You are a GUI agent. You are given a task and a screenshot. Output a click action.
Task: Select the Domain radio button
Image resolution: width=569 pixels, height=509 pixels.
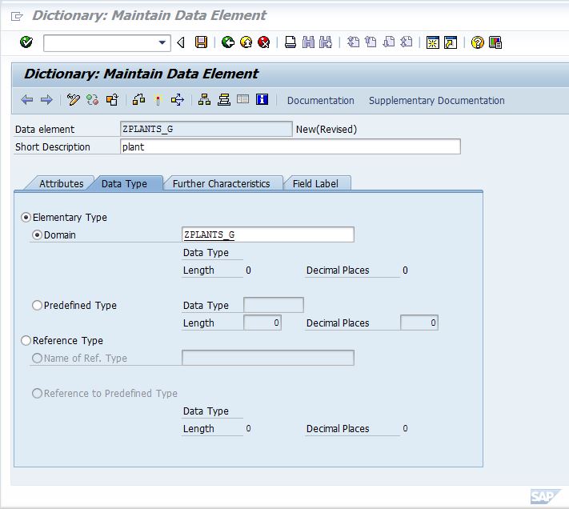37,235
